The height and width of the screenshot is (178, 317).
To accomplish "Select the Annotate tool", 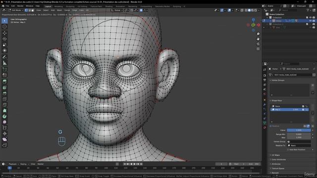I will tap(4, 57).
